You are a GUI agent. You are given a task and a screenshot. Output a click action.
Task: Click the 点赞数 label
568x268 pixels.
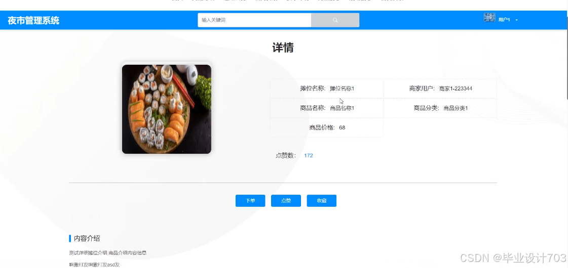(286, 156)
